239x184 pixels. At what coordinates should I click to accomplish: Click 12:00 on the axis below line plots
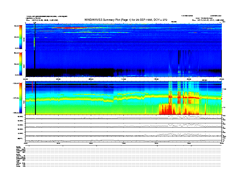tap(123, 143)
